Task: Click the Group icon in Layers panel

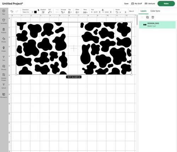Action: (142, 17)
